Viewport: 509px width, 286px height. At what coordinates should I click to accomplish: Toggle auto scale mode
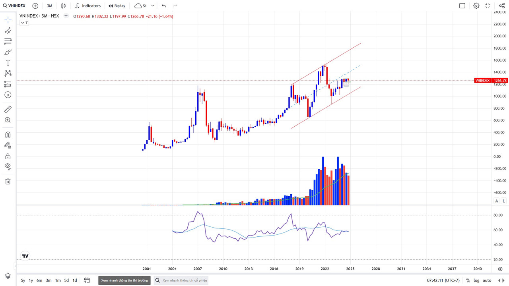click(487, 280)
